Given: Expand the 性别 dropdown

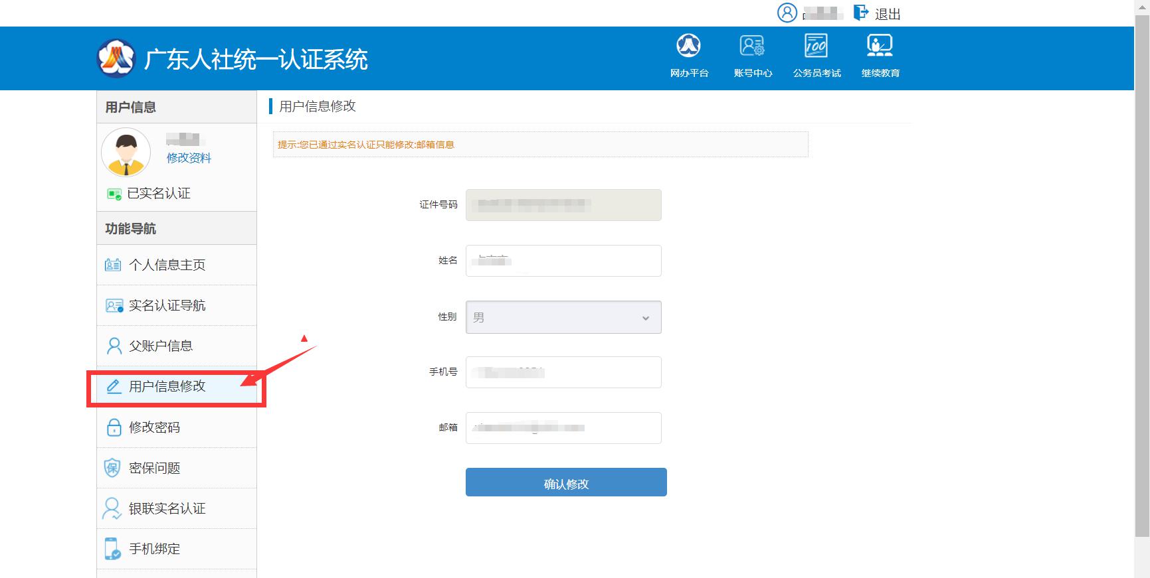Looking at the screenshot, I should click(x=563, y=317).
